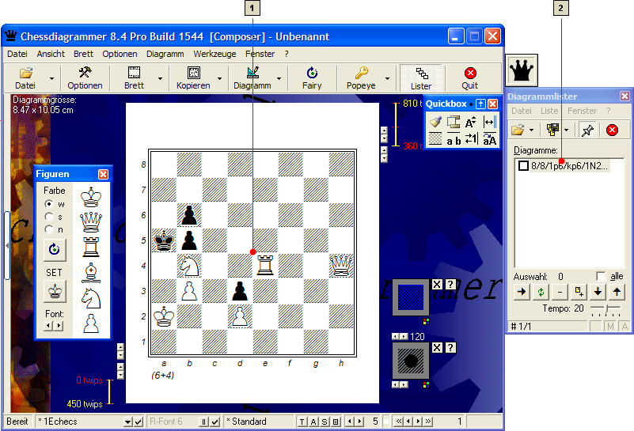This screenshot has height=431, width=634.
Task: Move diagram up with up-arrow button
Action: coord(617,292)
